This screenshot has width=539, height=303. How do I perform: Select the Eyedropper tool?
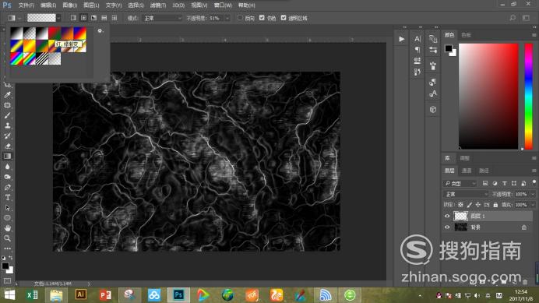(7, 95)
